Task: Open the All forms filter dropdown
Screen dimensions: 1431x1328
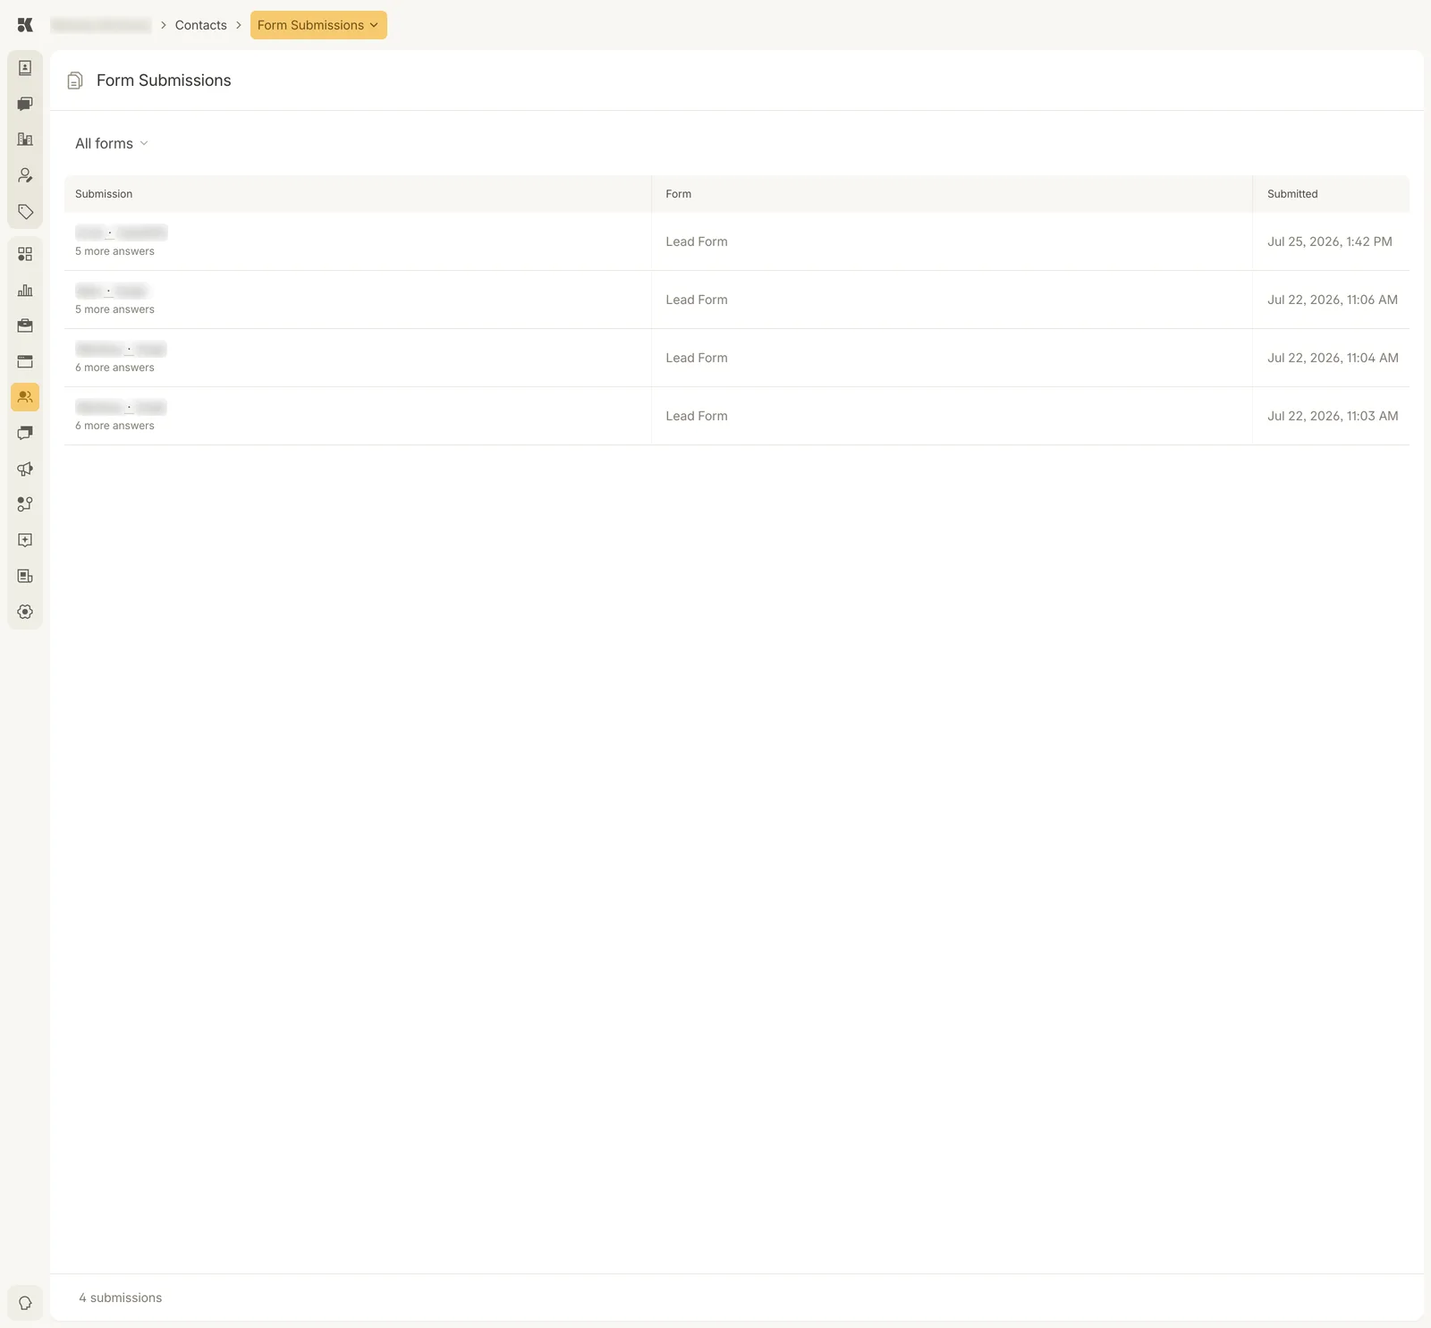Action: click(x=112, y=143)
